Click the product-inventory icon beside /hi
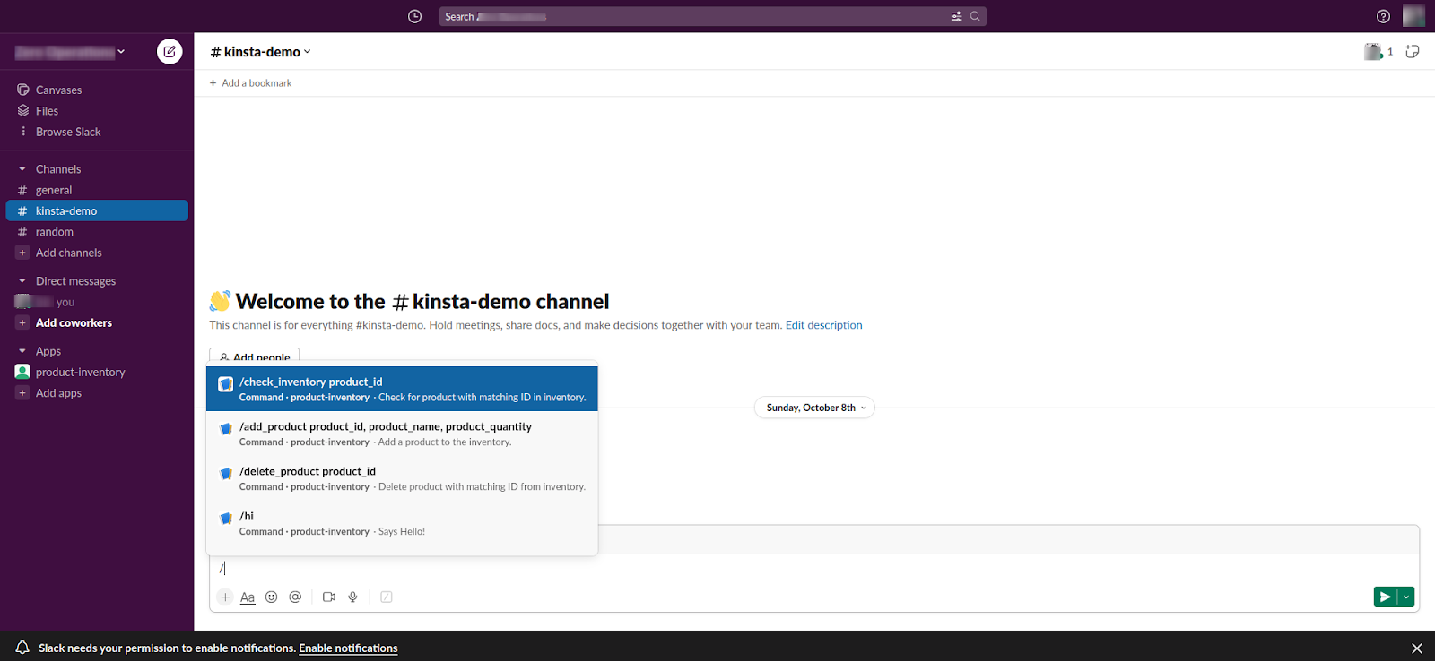 point(226,519)
